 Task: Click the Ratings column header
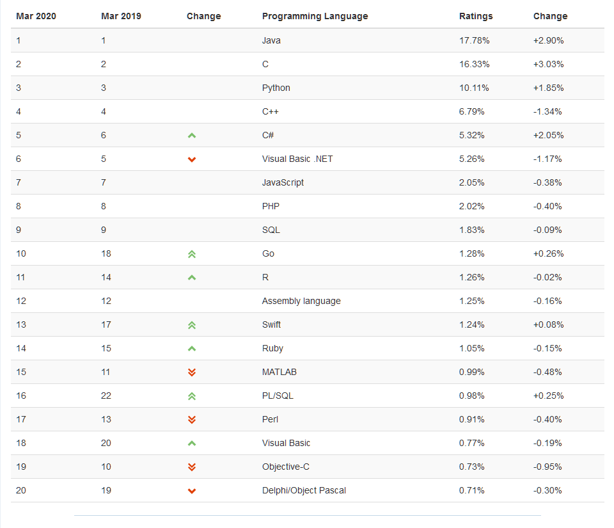pyautogui.click(x=476, y=16)
